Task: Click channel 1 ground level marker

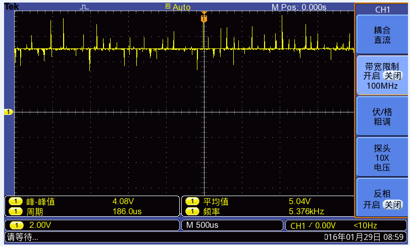Action: click(x=9, y=112)
